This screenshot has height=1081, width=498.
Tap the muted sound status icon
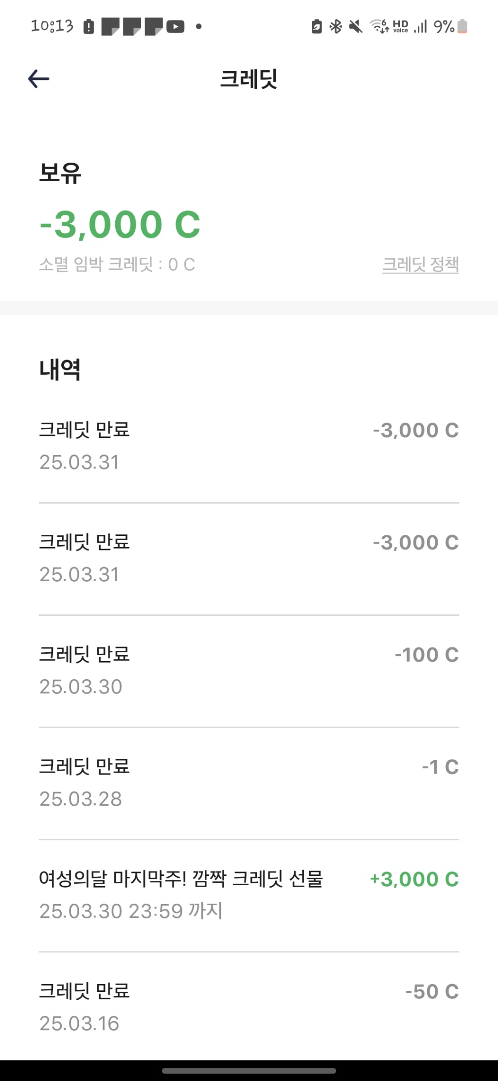click(356, 26)
